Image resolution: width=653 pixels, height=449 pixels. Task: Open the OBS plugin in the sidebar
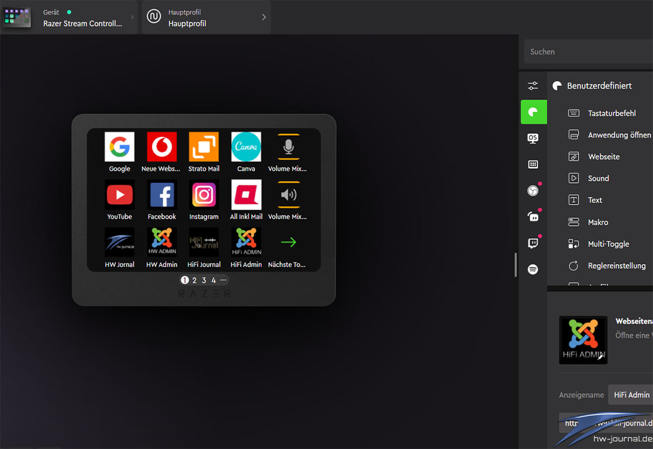[533, 190]
